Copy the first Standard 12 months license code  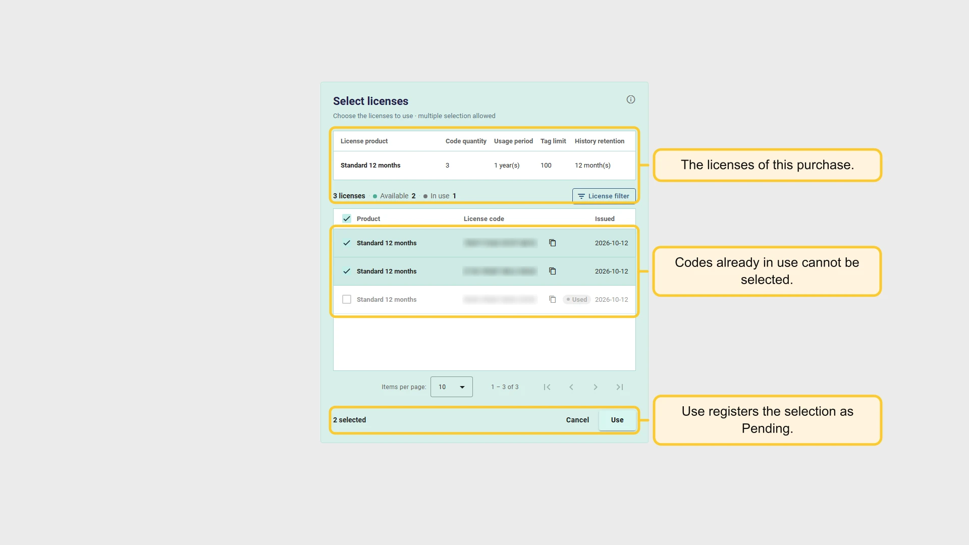(x=553, y=243)
